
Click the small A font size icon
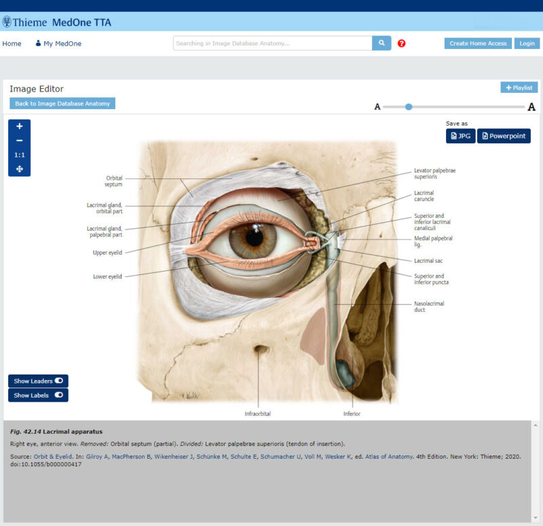tap(377, 107)
